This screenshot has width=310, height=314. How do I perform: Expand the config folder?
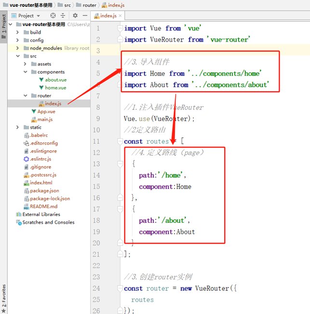coord(17,40)
